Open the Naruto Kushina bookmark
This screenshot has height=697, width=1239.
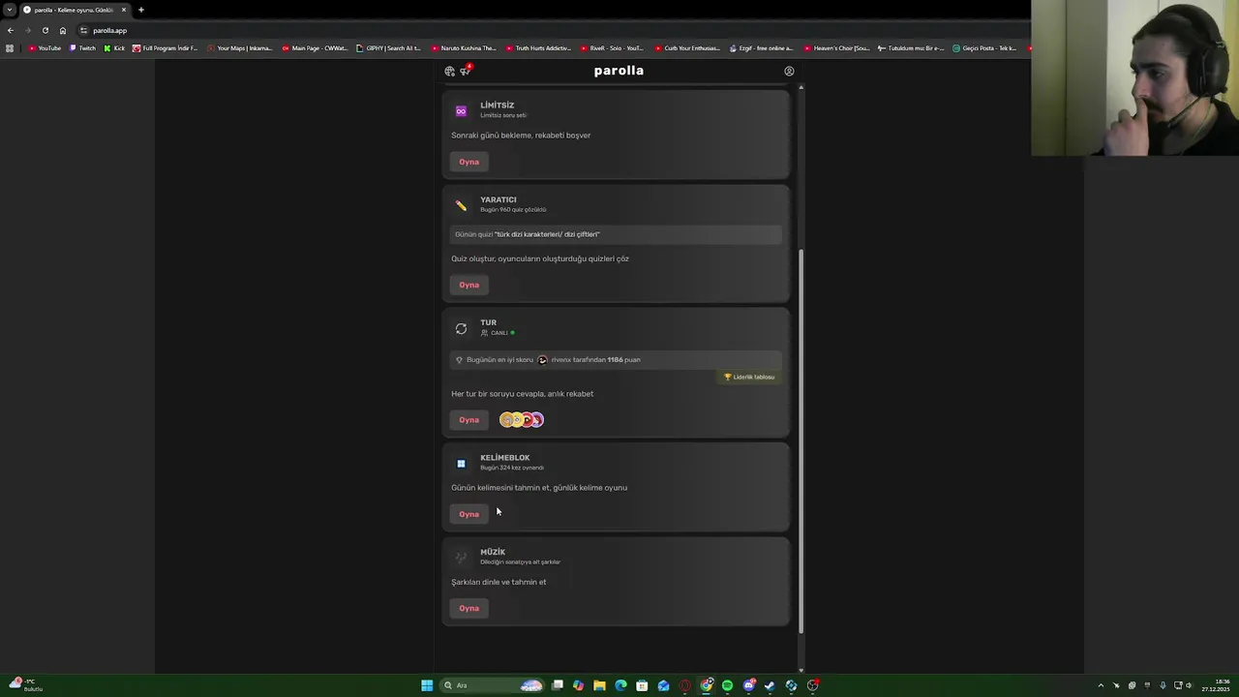click(464, 47)
